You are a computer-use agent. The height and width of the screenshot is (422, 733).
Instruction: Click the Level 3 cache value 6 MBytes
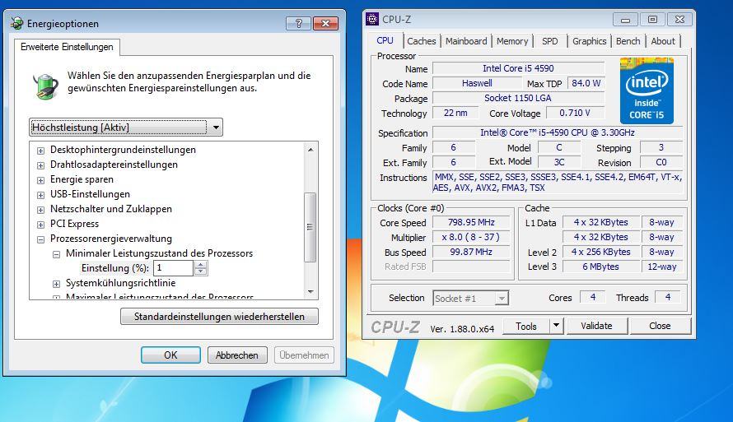pyautogui.click(x=600, y=267)
